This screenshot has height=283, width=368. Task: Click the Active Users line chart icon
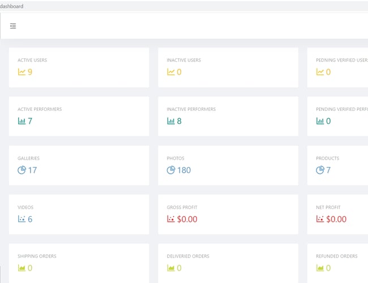coord(22,72)
